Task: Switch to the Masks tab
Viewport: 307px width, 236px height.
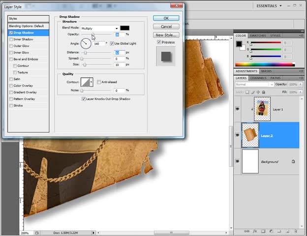Action: [x=266, y=71]
